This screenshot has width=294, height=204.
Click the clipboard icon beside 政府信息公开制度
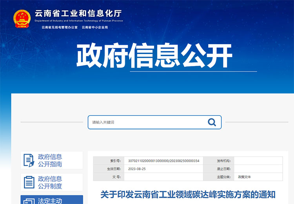(x=29, y=182)
